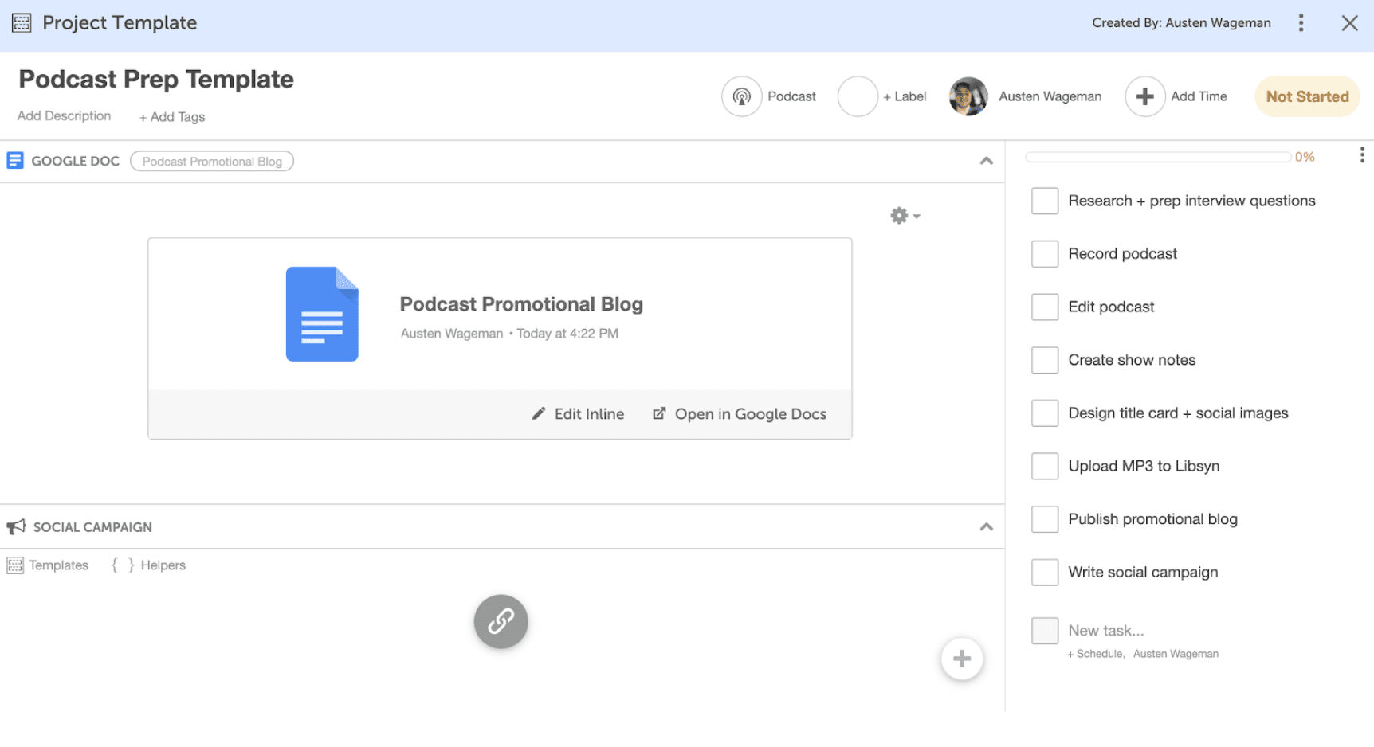Click the Record podcast task text

(x=1122, y=254)
